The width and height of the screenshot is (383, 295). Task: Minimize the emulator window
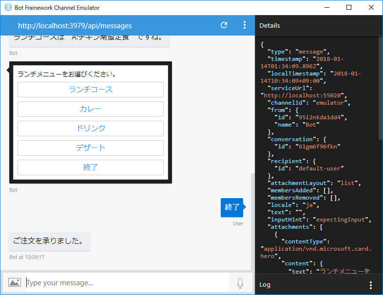[327, 7]
